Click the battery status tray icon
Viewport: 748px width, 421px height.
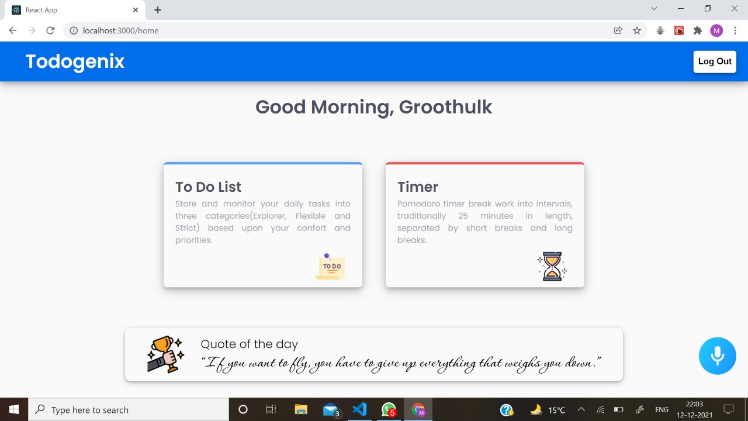point(619,410)
